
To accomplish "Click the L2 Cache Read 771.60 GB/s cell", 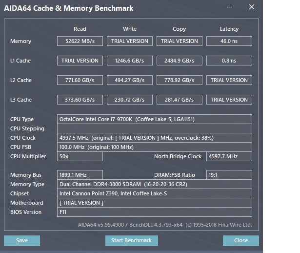I will [80, 80].
